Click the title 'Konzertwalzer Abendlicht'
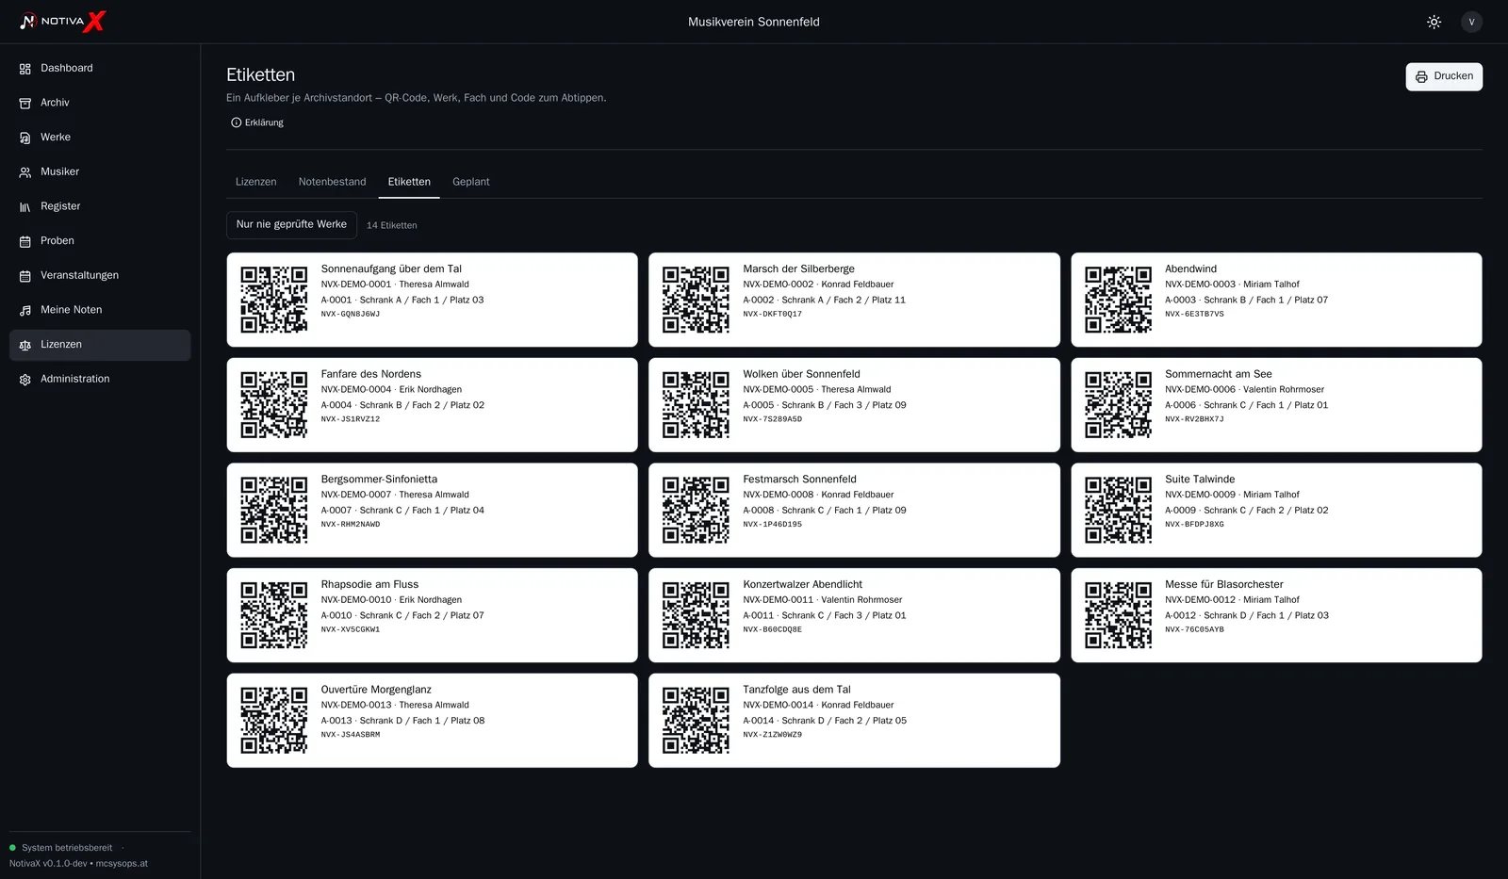Screen dimensions: 1508x879 click(803, 585)
